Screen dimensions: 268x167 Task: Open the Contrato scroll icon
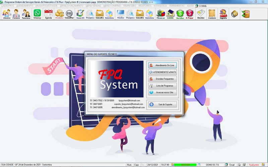(x=212, y=14)
